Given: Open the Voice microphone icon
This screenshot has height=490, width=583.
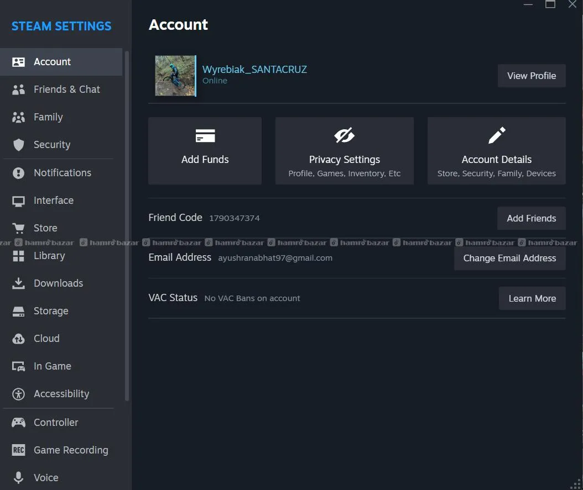Looking at the screenshot, I should coord(19,478).
